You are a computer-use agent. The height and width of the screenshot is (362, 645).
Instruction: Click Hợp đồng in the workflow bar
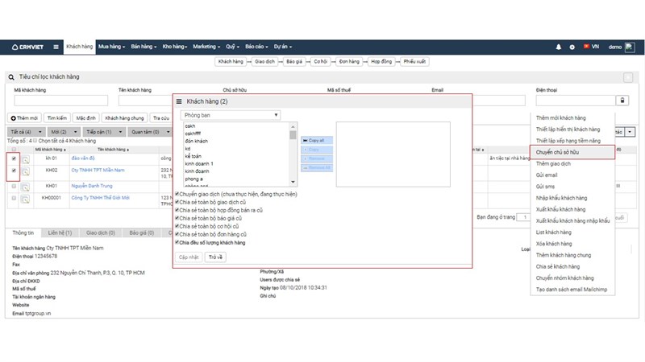[381, 62]
